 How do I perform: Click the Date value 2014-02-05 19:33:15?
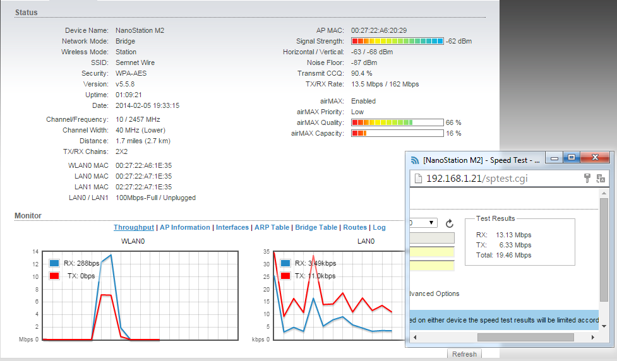[x=147, y=105]
